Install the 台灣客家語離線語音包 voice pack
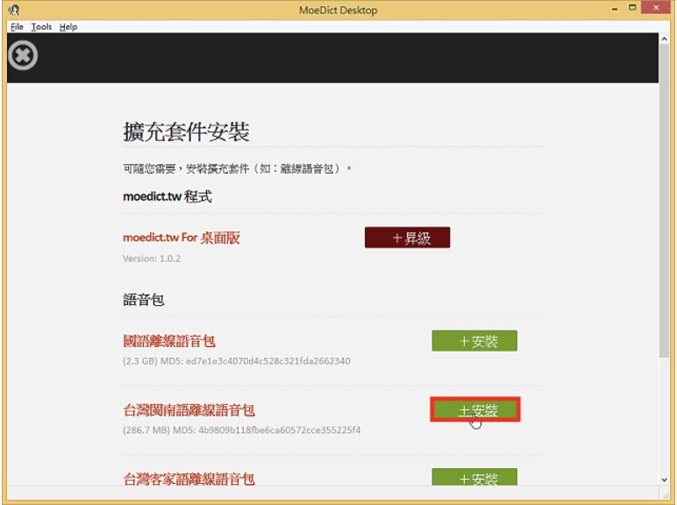Screen dimensions: 677x505 pos(474,477)
